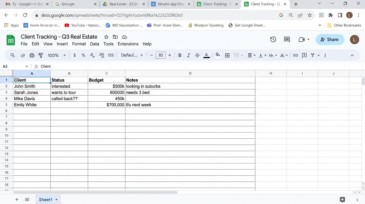
Task: Open the fill color tool
Action: 218,55
